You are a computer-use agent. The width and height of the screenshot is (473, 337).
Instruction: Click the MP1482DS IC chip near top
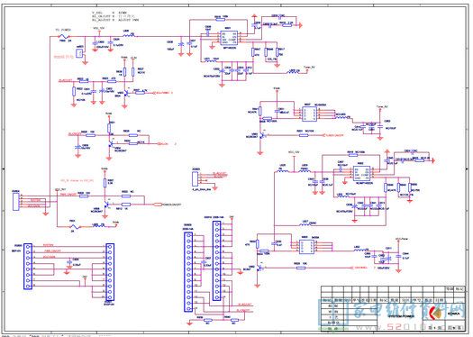[229, 39]
